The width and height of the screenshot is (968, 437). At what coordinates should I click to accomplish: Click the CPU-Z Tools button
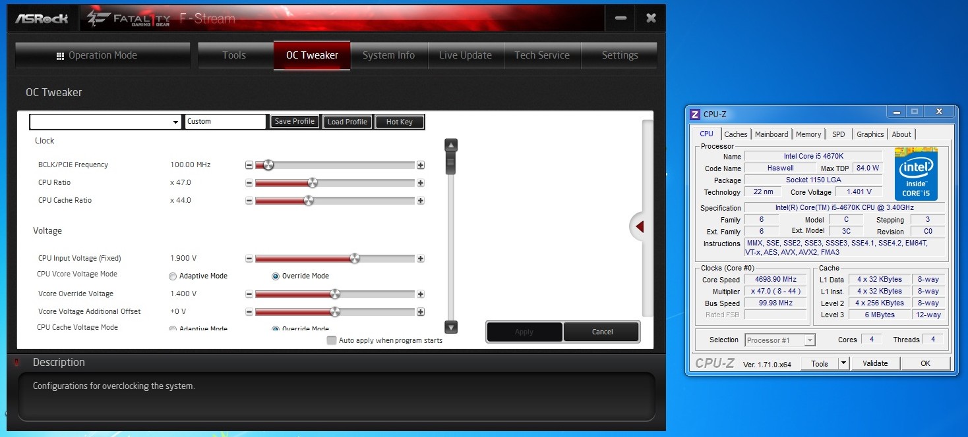820,363
